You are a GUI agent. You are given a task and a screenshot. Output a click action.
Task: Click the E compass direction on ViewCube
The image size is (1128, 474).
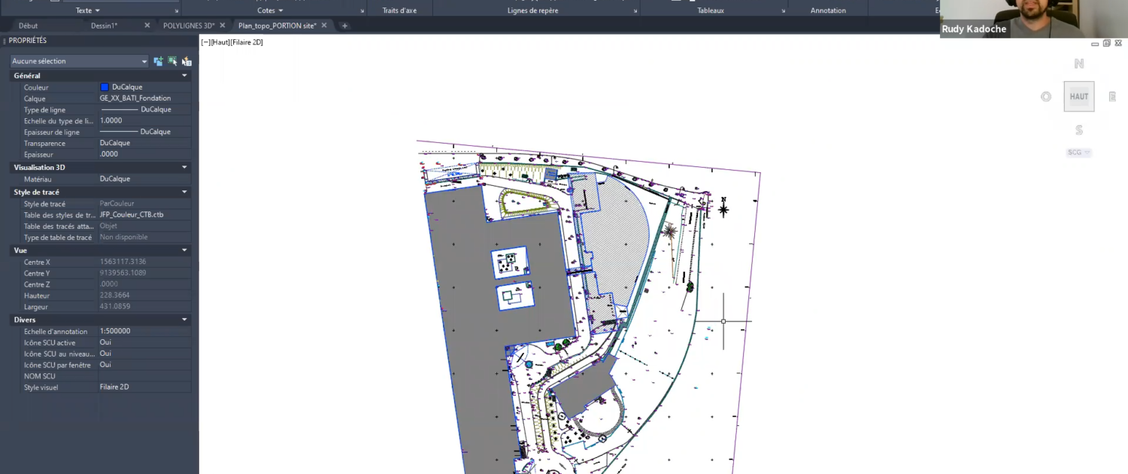tap(1111, 96)
